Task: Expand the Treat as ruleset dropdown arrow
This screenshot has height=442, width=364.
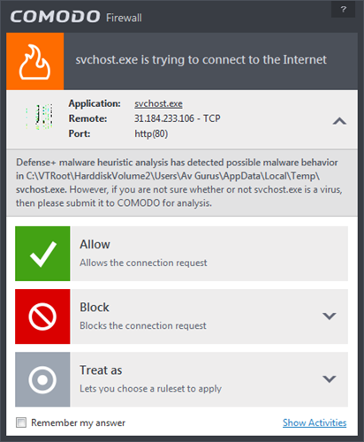Action: click(330, 379)
